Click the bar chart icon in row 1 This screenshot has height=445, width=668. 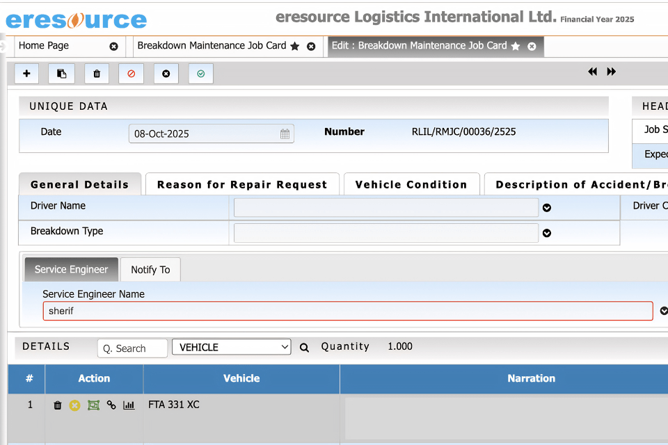(129, 405)
